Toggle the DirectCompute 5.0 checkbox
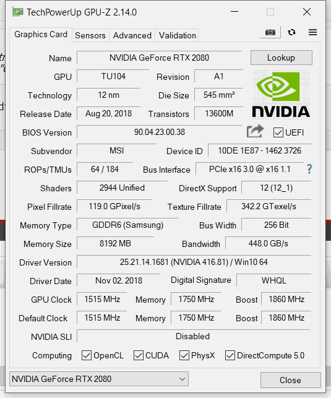The image size is (331, 398). (x=230, y=355)
